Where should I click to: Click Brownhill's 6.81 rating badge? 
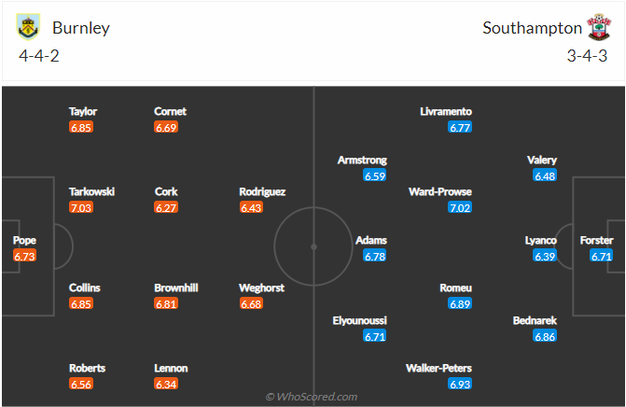(166, 304)
